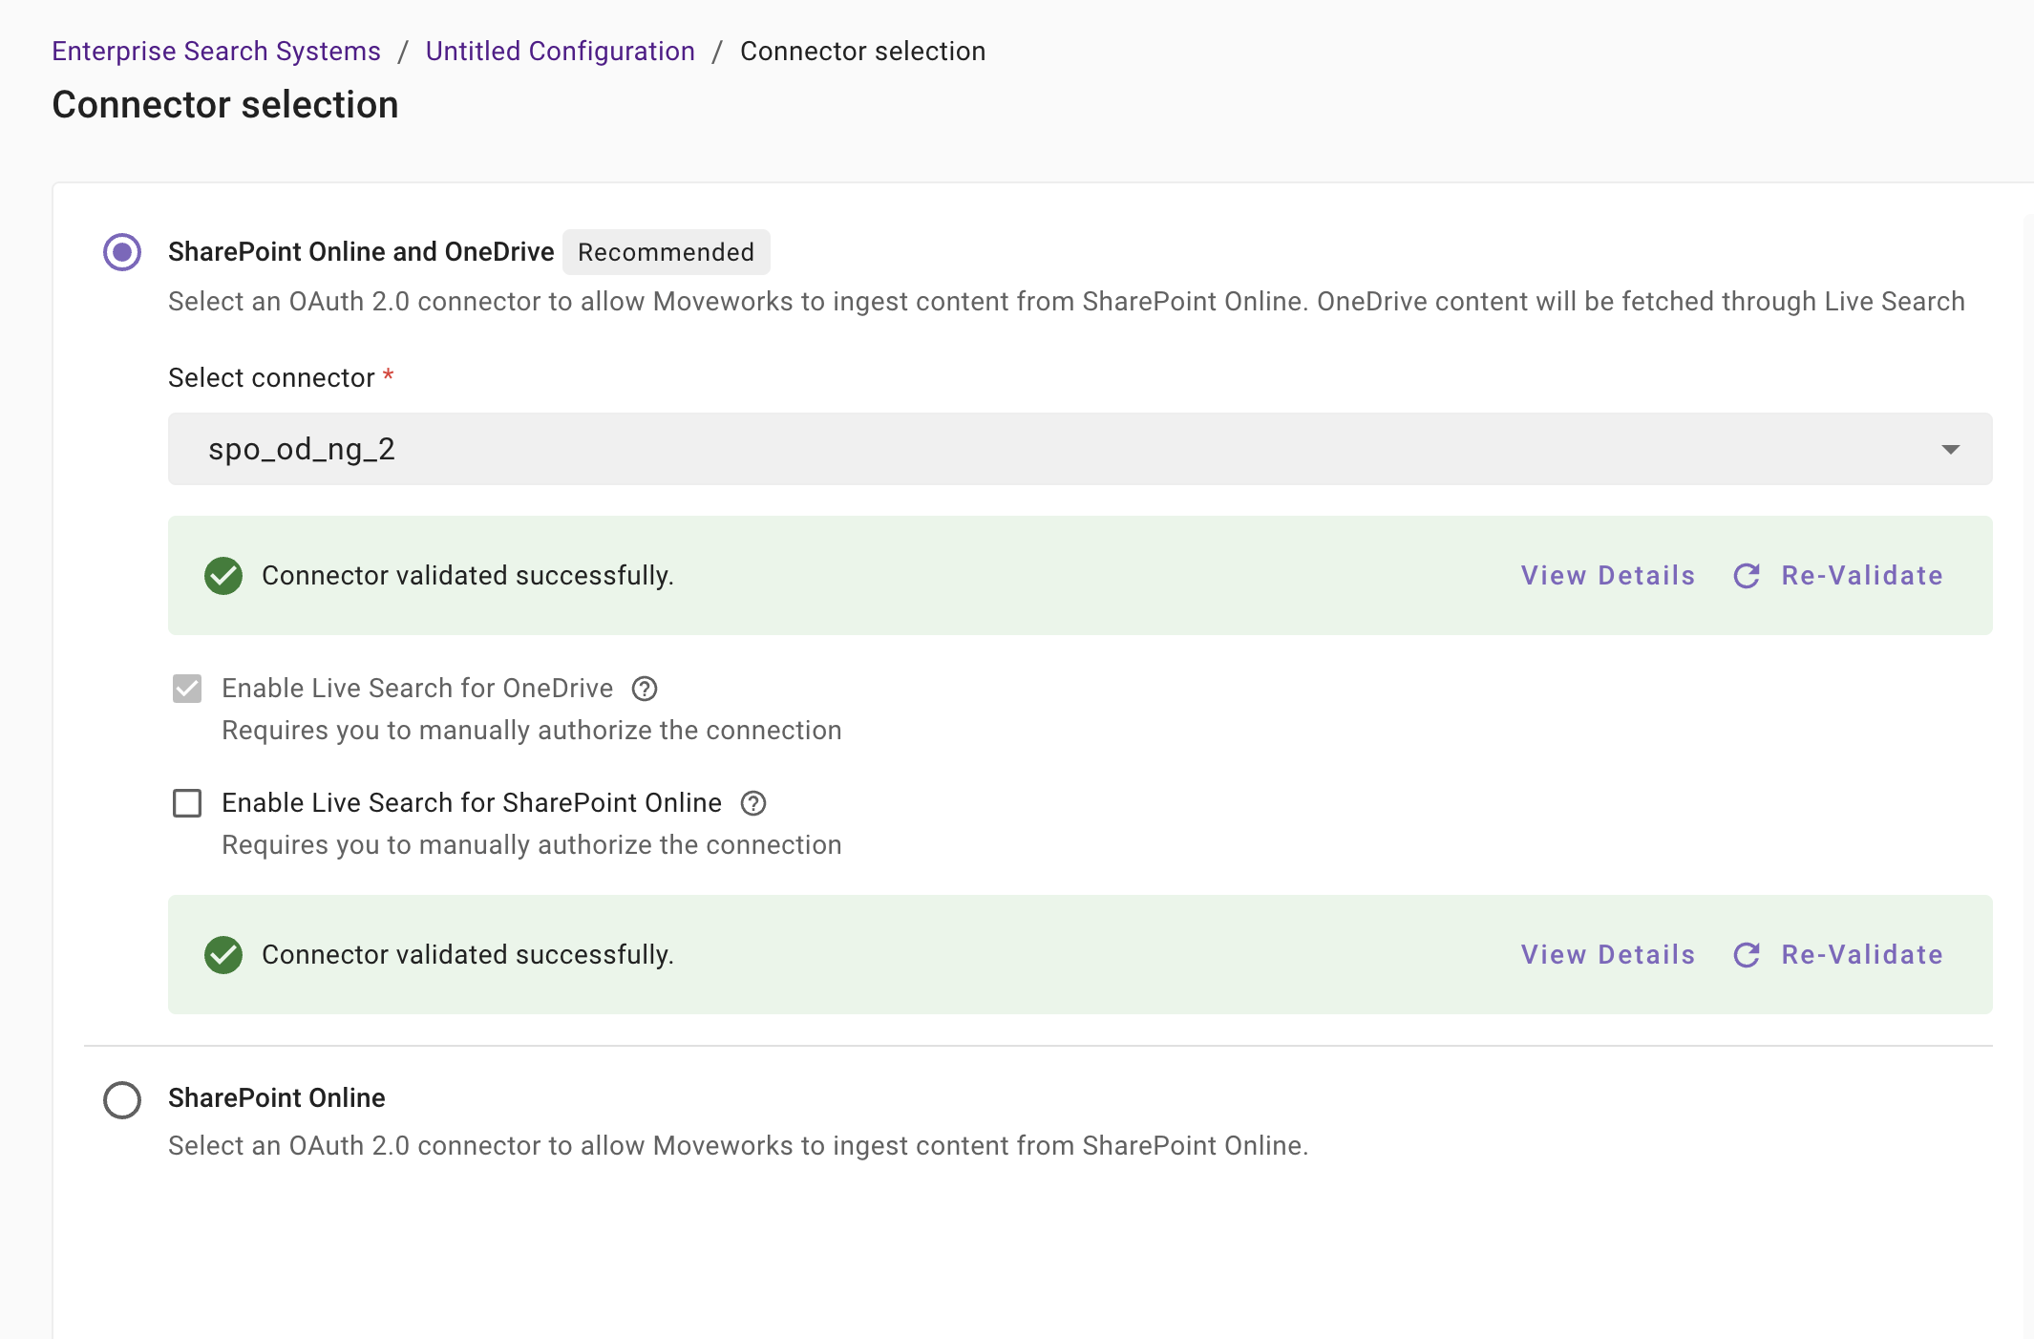Click green checkmark in first validation banner
2034x1339 pixels.
click(x=223, y=576)
